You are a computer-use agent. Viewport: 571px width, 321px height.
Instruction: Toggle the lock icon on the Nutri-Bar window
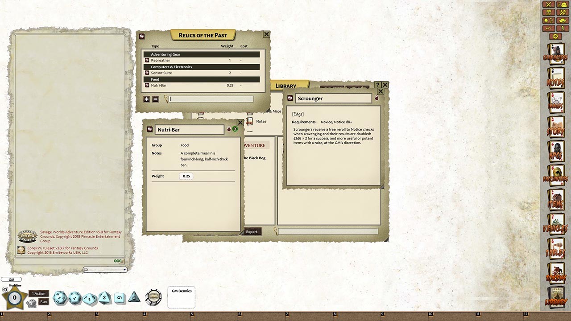click(x=229, y=129)
